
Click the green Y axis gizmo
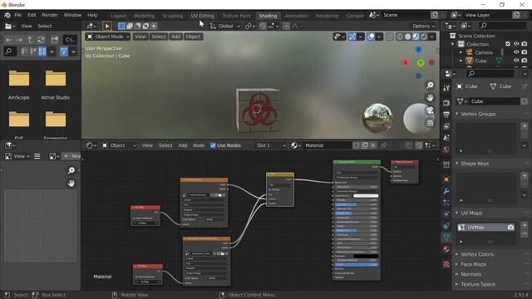421,63
